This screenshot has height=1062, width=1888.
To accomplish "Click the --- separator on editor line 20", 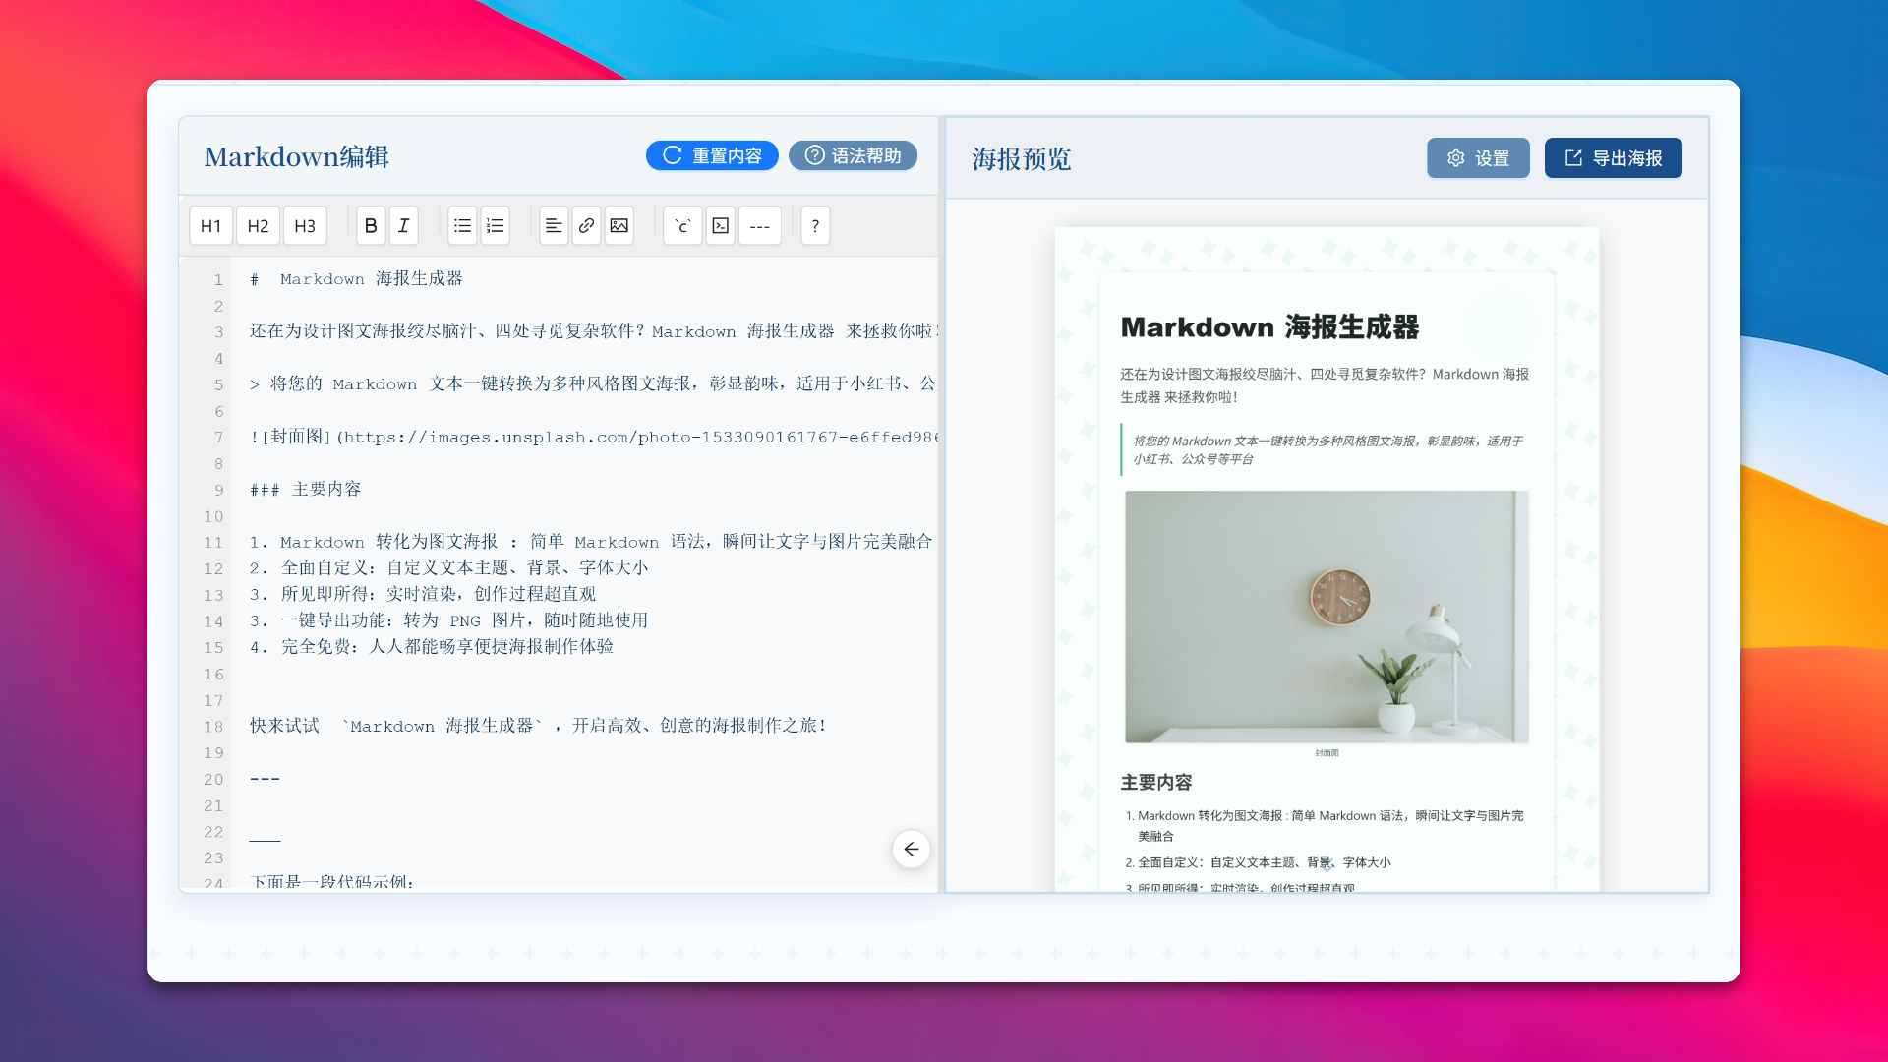I will tap(265, 779).
